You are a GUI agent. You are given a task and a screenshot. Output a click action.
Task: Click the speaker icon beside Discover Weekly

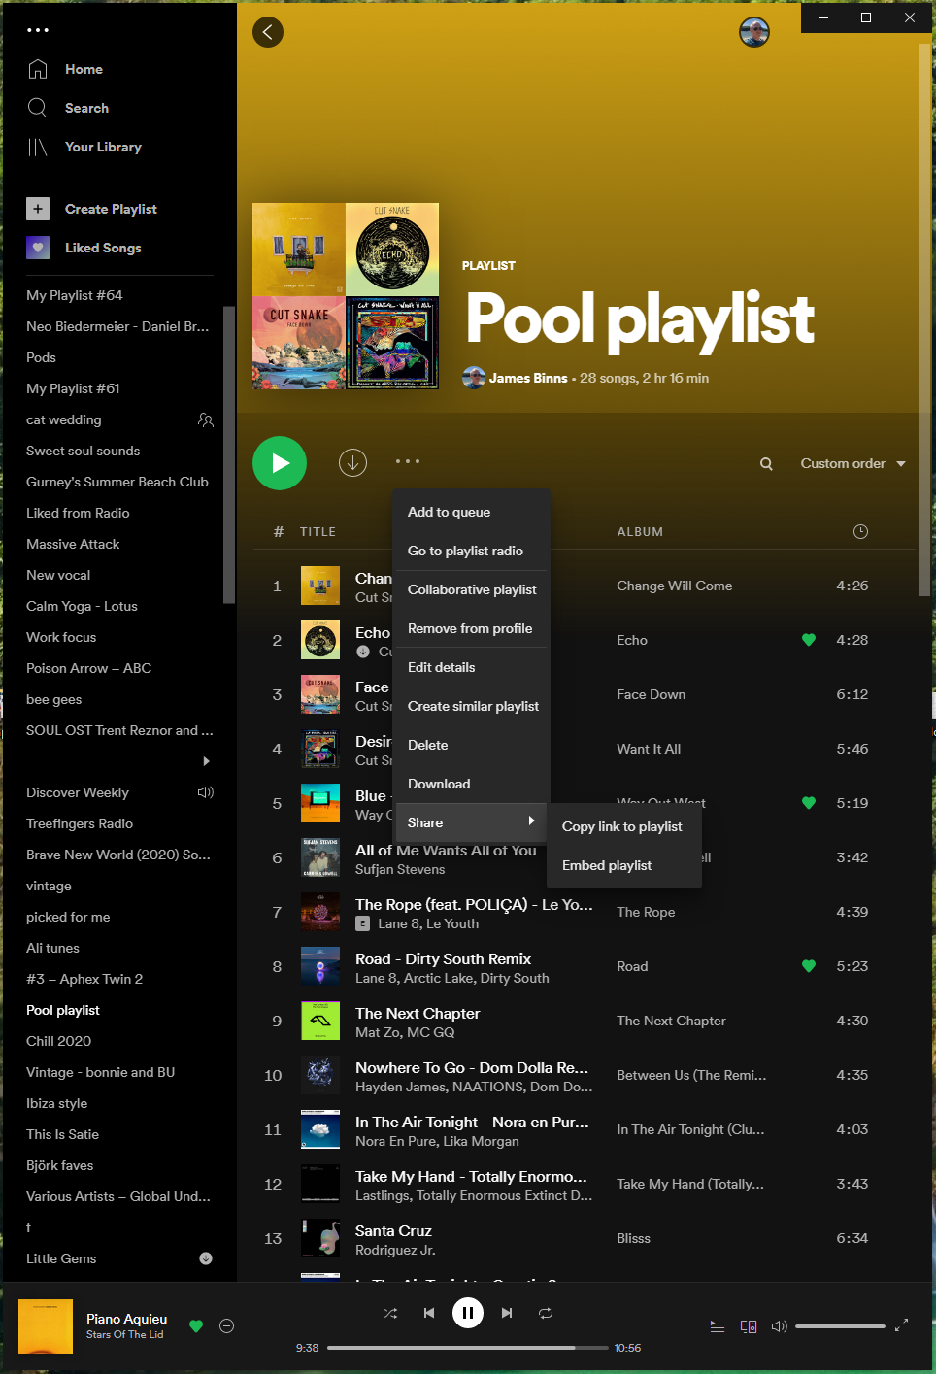[x=206, y=792]
